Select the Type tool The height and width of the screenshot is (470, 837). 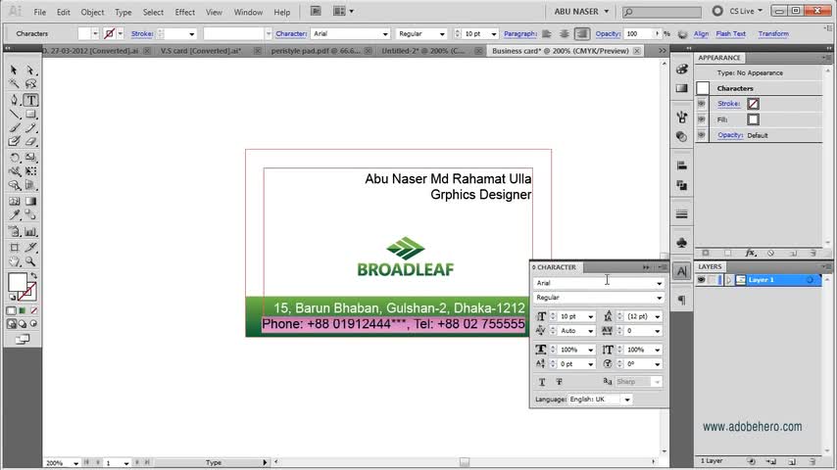[30, 100]
